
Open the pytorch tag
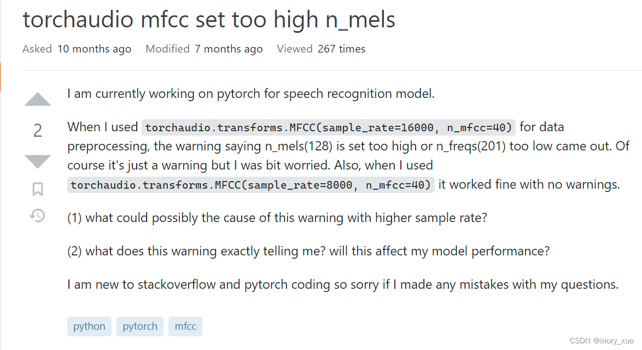click(139, 326)
